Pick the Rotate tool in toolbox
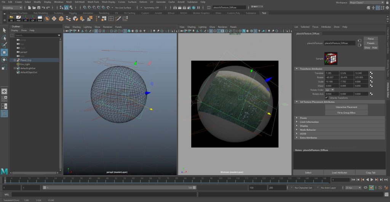Screen dimensions: 390x202 (4, 60)
